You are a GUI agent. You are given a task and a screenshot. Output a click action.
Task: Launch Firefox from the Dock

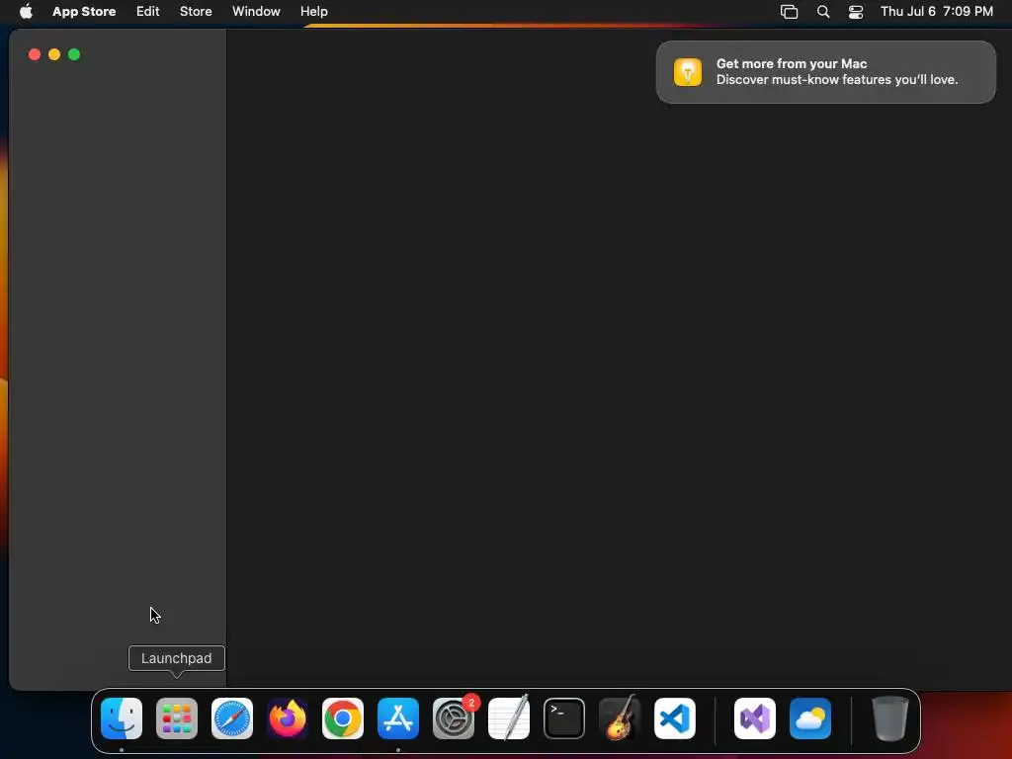click(288, 718)
